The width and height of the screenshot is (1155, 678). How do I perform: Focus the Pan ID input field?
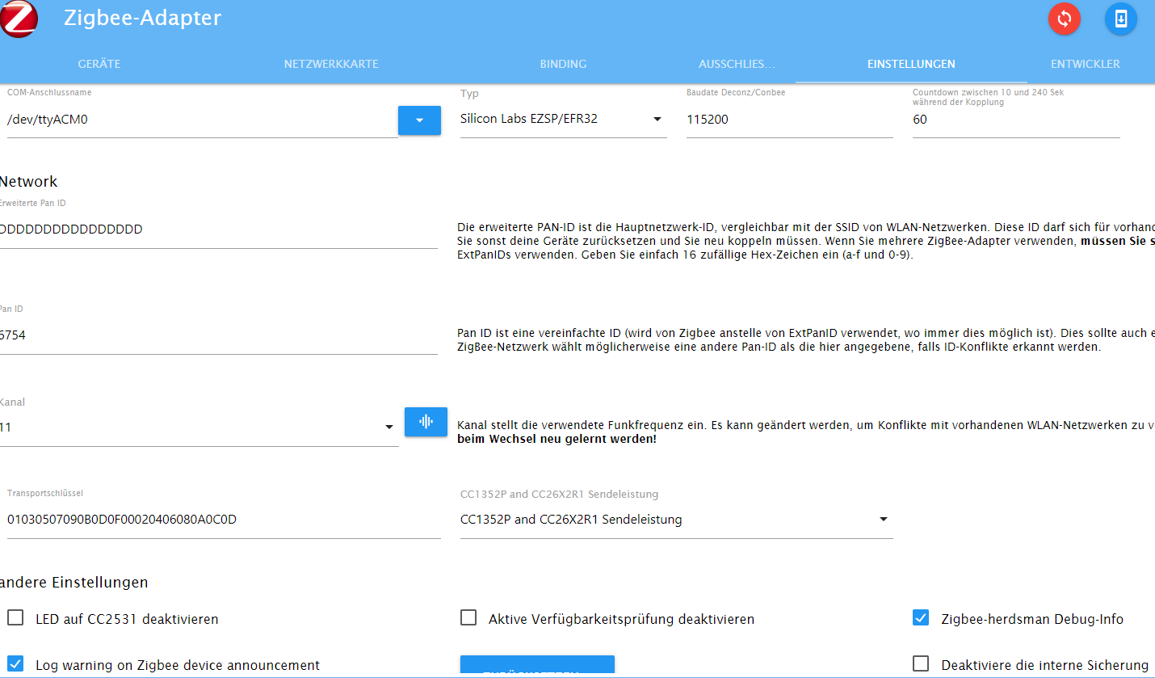point(218,335)
